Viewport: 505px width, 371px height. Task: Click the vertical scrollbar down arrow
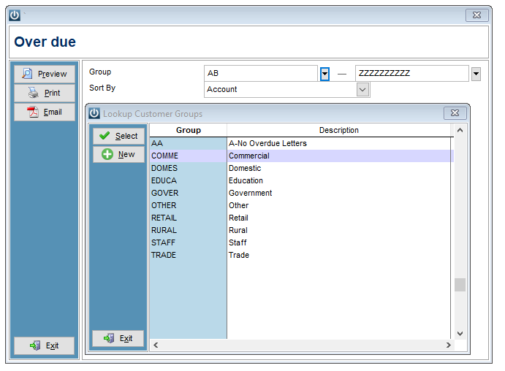pos(460,334)
